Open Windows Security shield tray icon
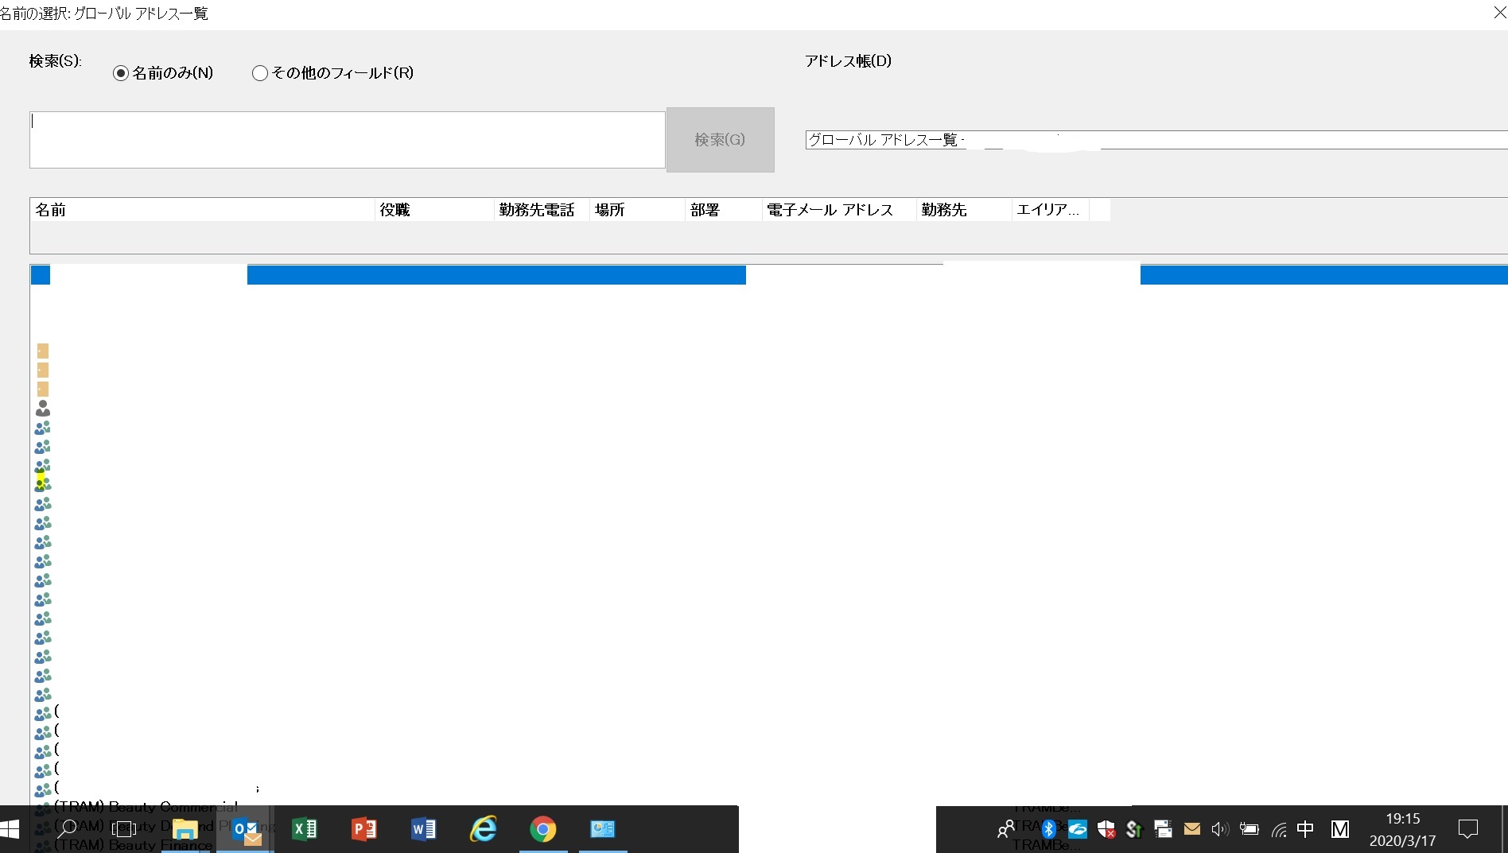 [1106, 829]
